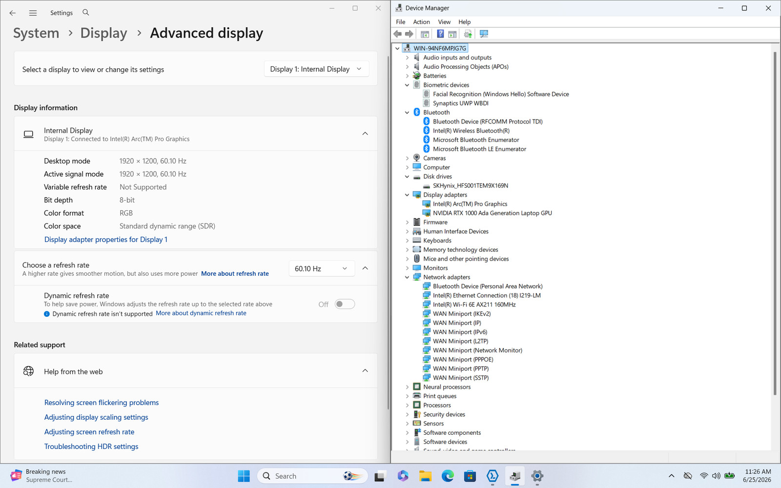781x488 pixels.
Task: Go to System breadcrumb in Settings
Action: point(36,33)
